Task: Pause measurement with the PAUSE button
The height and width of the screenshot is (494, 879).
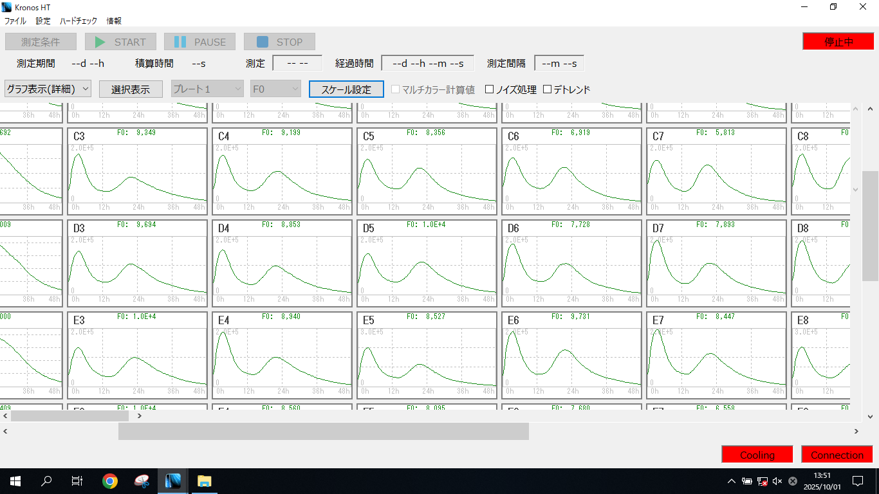Action: click(x=200, y=42)
